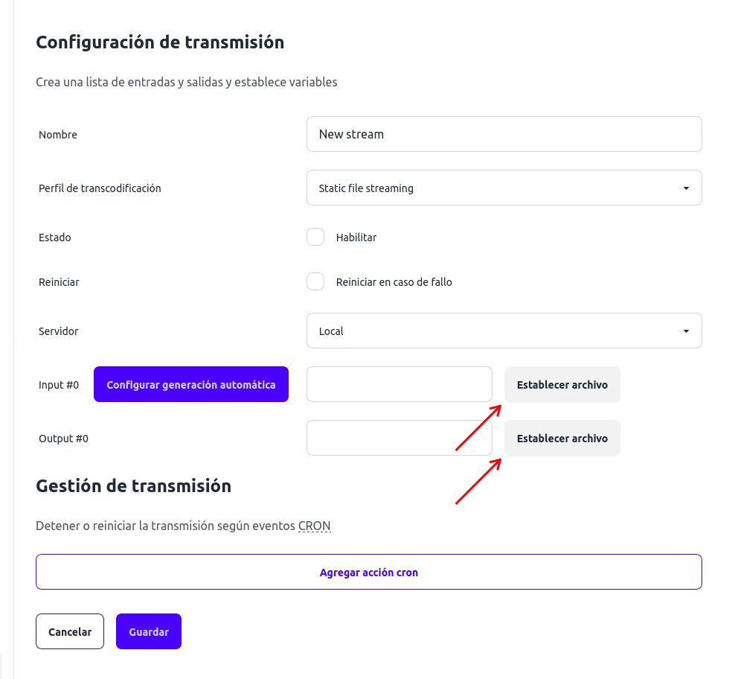
Task: Click Agregar acción cron
Action: click(368, 572)
